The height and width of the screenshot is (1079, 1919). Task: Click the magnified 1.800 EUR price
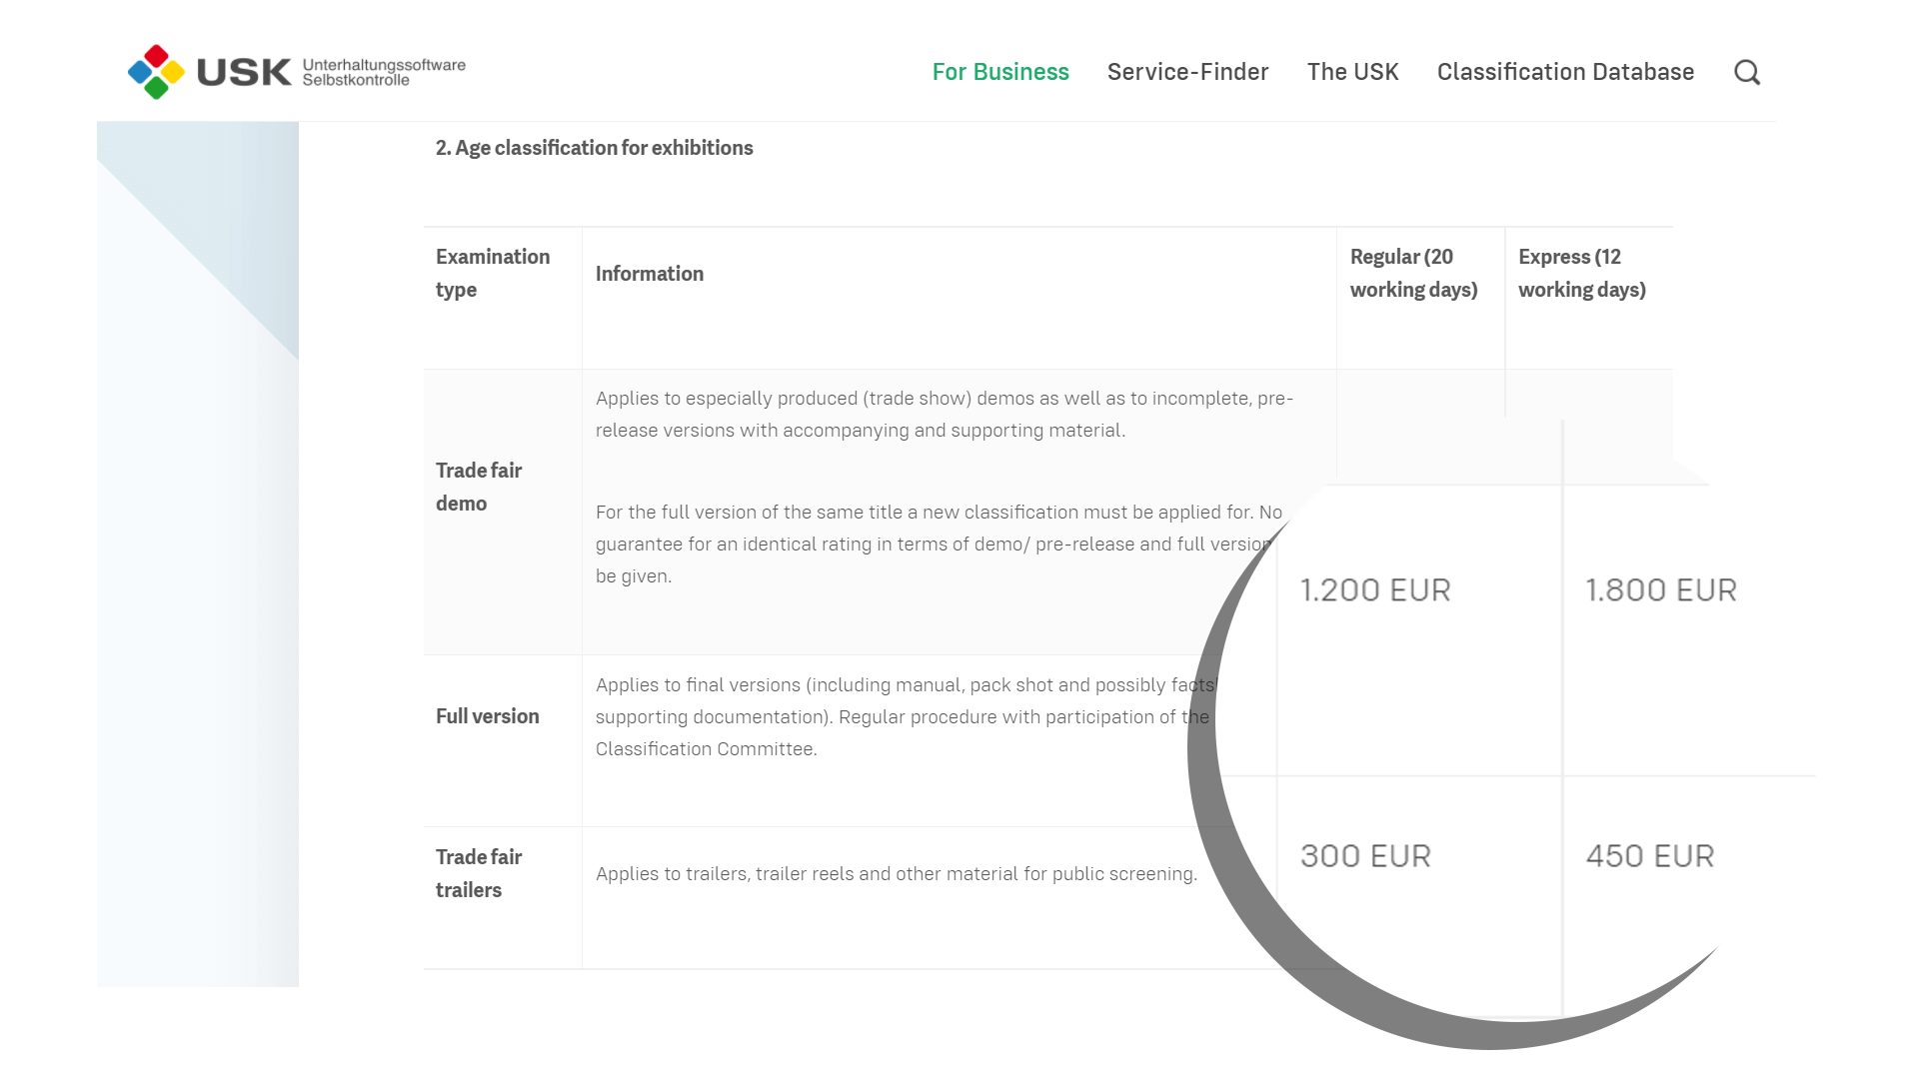(1661, 590)
